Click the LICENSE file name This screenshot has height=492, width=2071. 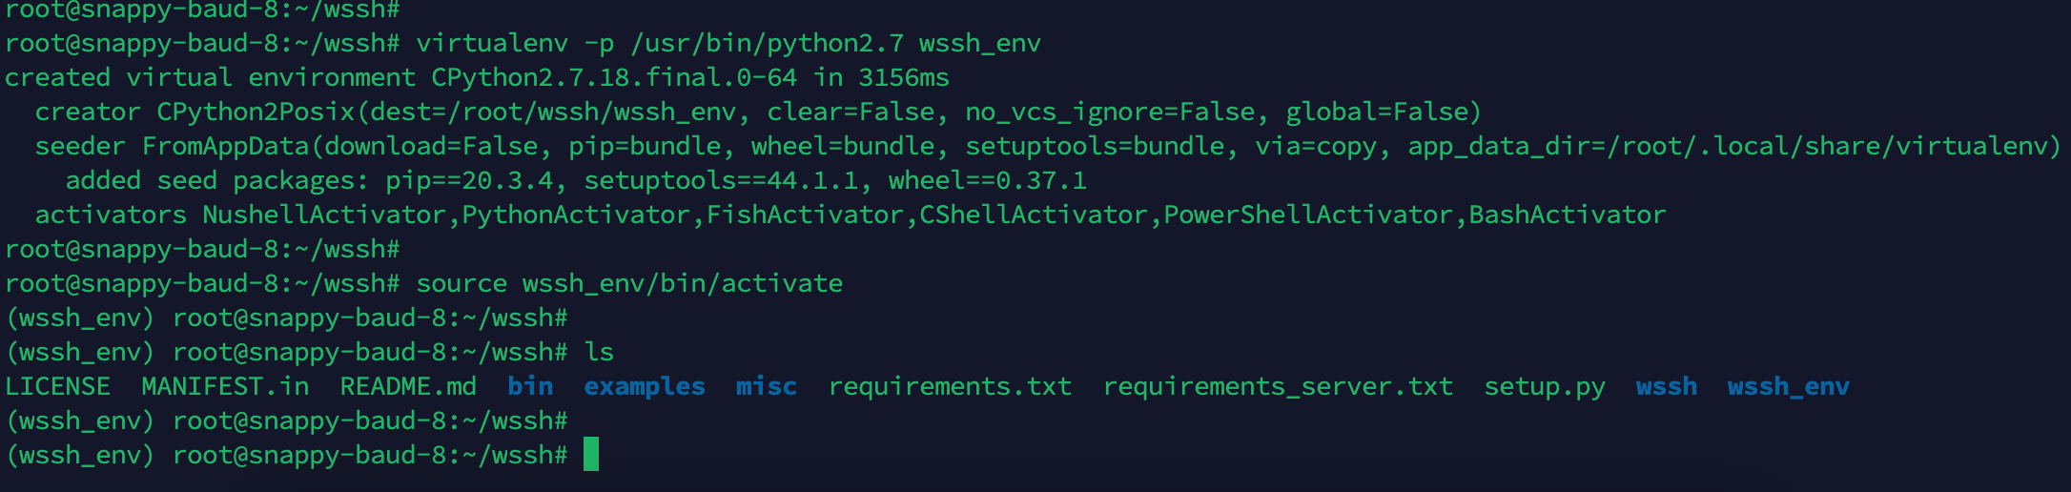58,386
